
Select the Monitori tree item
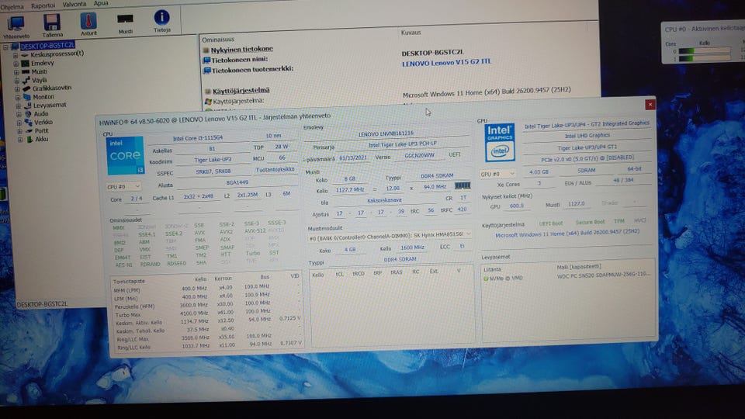pos(43,97)
